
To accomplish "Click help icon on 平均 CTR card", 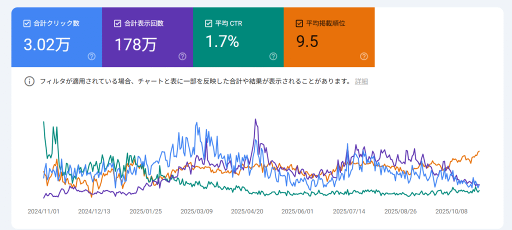I will tap(273, 56).
